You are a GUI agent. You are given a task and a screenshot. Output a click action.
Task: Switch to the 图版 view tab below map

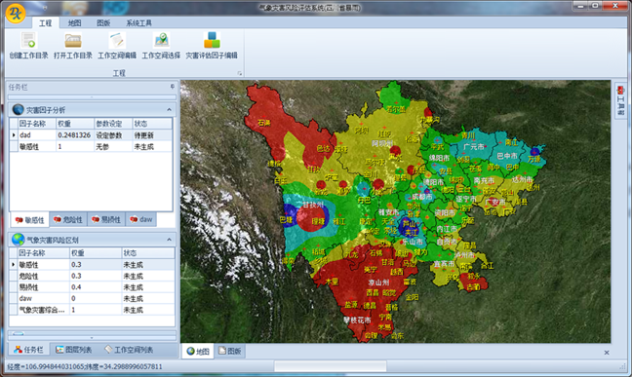tap(230, 351)
